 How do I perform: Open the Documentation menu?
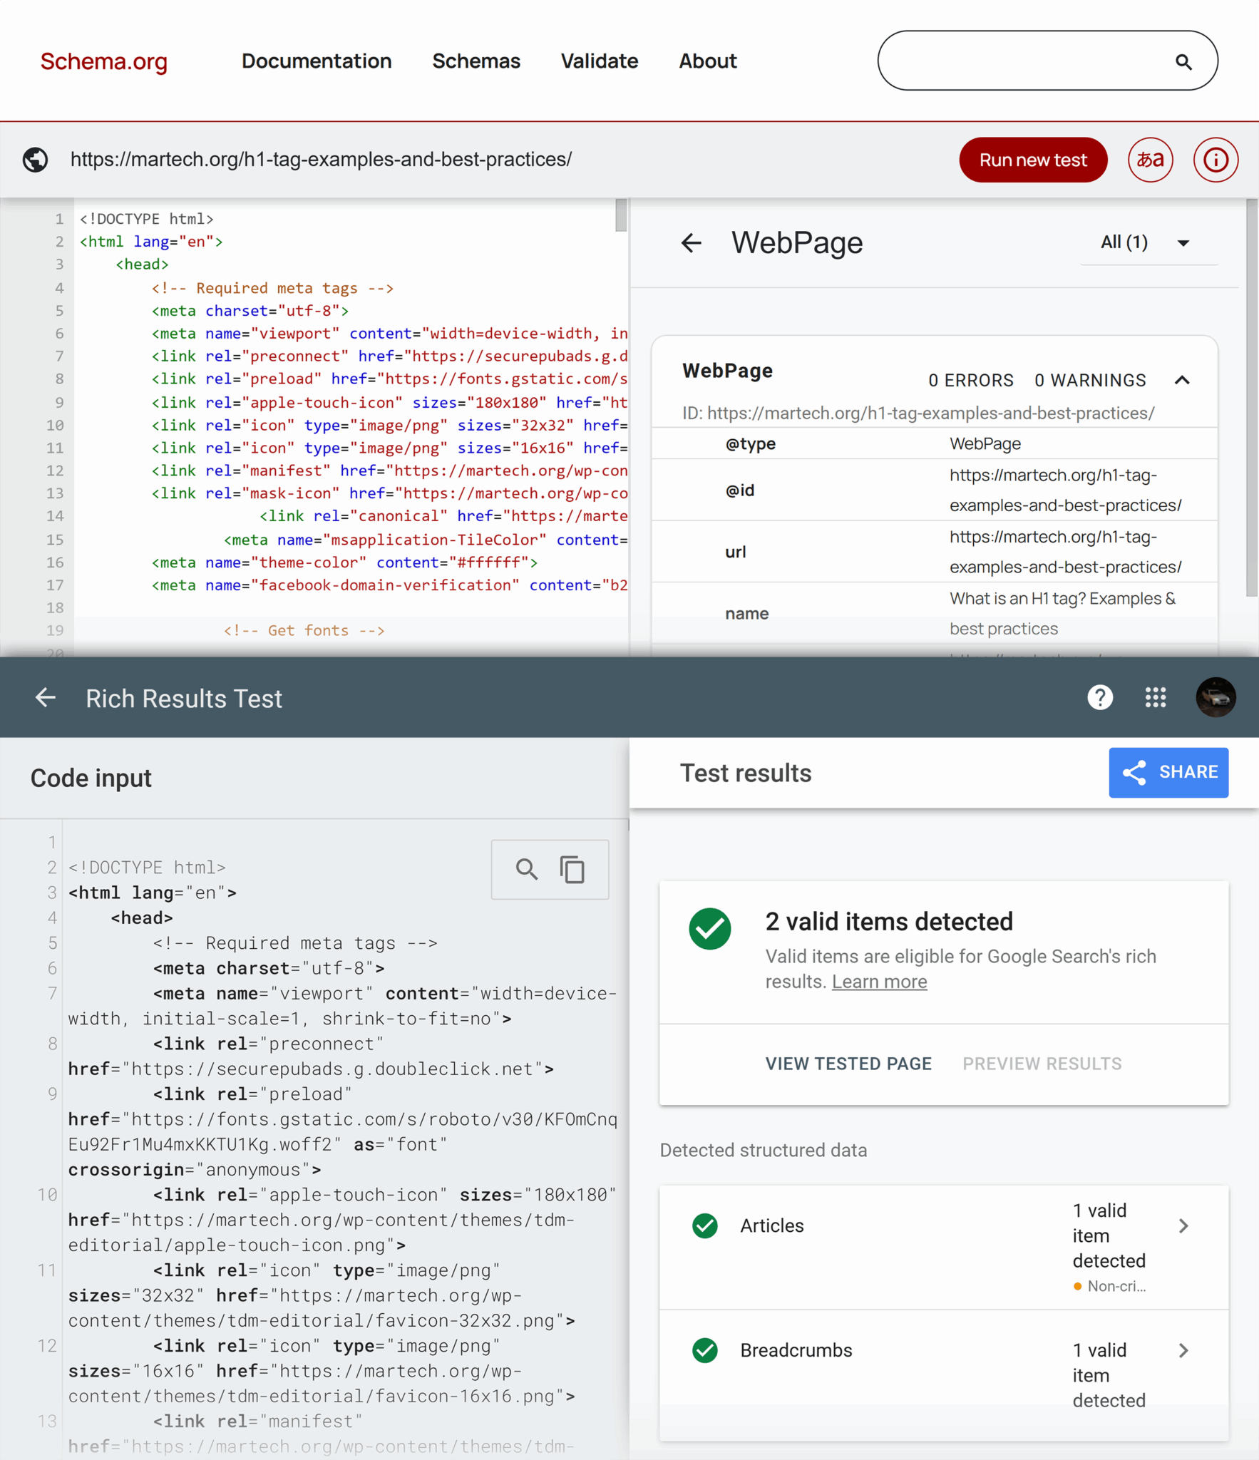(317, 61)
